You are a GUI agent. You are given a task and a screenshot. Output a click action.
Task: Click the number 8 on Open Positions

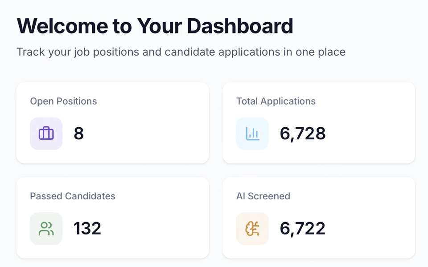pos(78,133)
